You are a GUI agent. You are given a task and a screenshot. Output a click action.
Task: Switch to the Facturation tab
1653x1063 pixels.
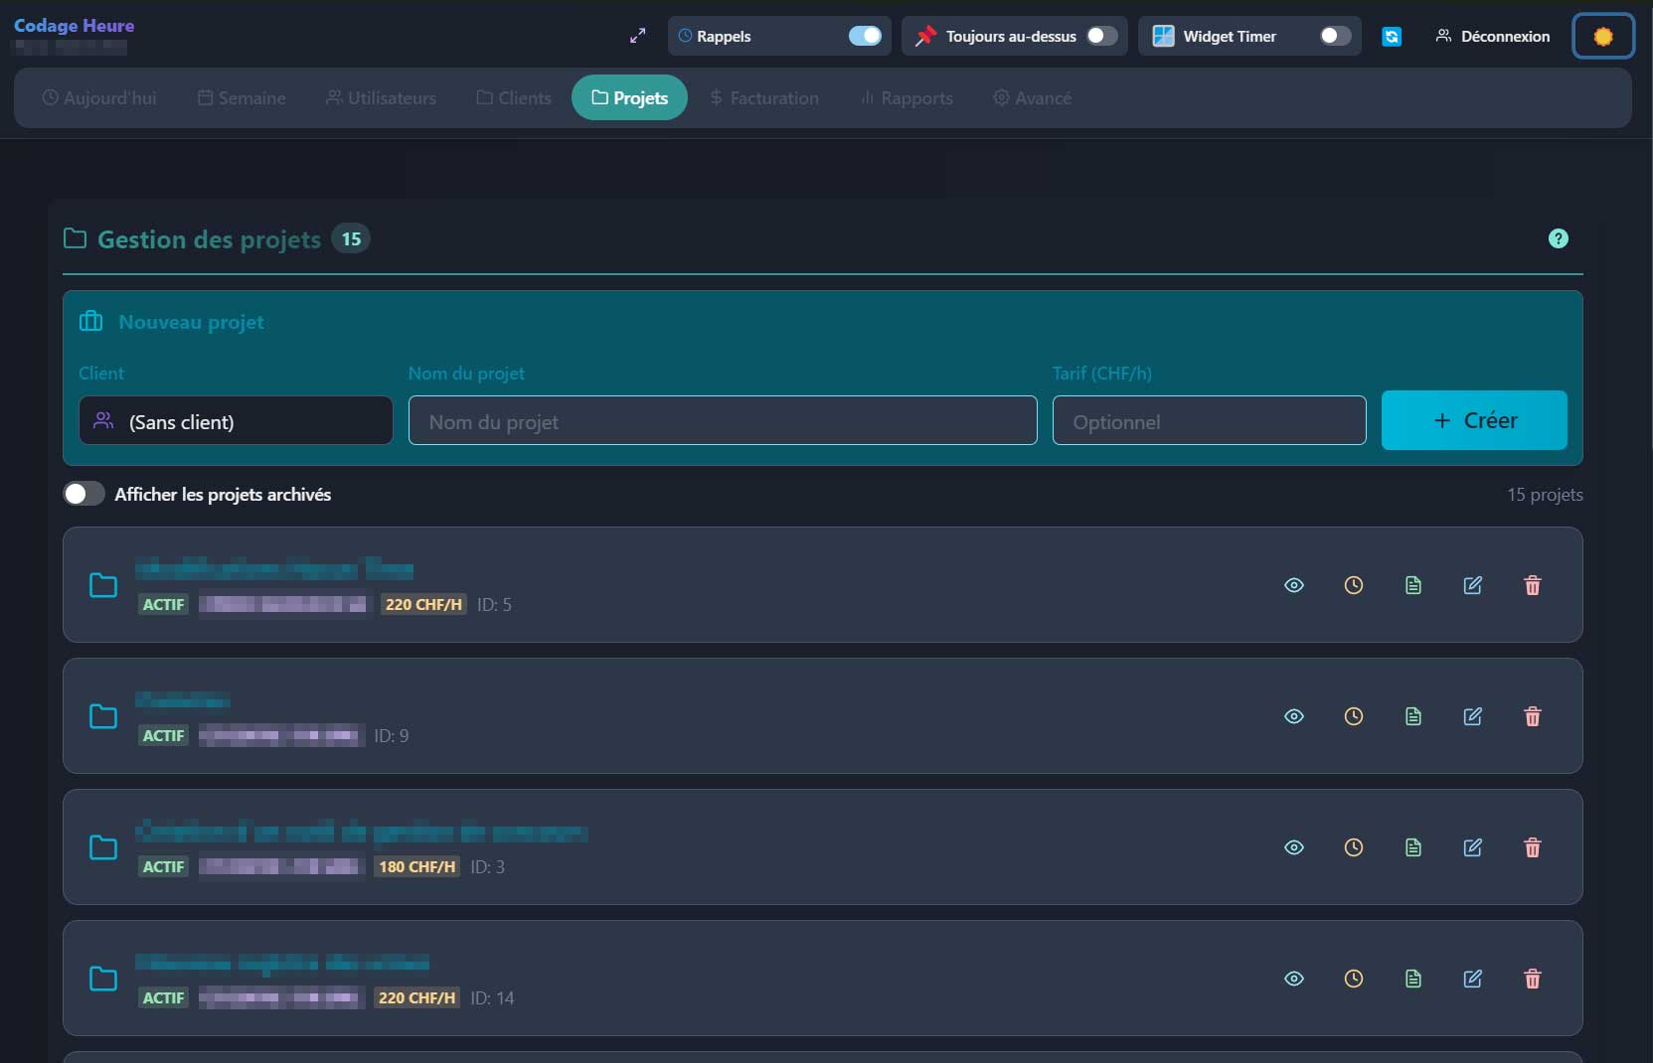[764, 98]
